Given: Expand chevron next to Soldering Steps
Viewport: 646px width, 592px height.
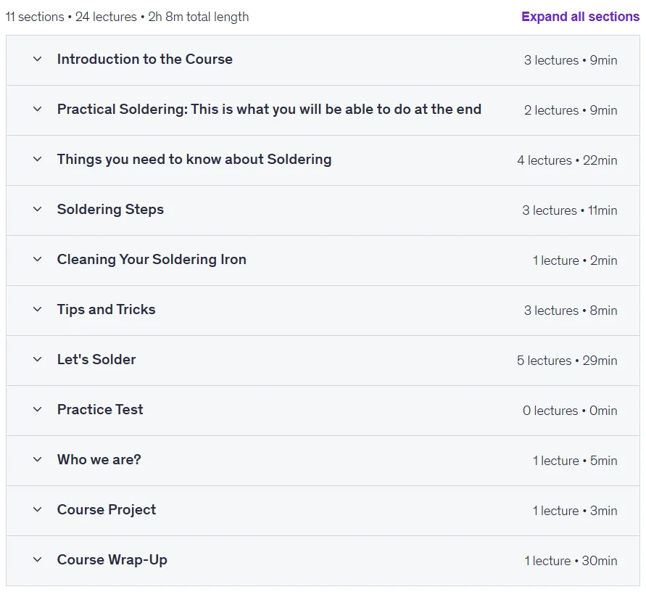Looking at the screenshot, I should click(37, 210).
